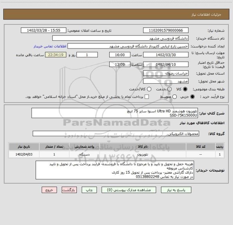Select the کالا/خدمت radio button
The width and height of the screenshot is (233, 225).
tap(149, 89)
